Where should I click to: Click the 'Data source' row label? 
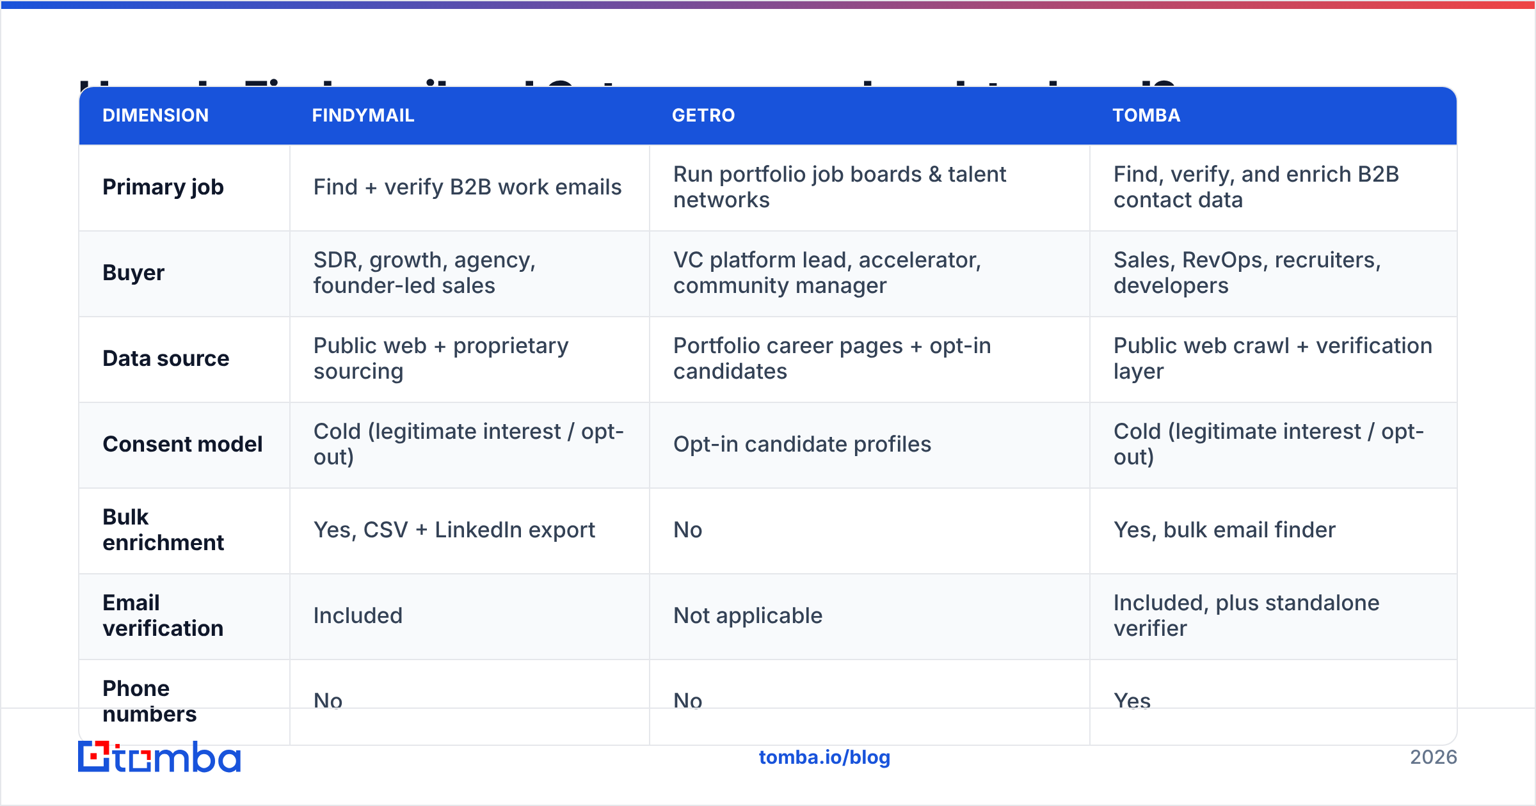click(x=166, y=358)
